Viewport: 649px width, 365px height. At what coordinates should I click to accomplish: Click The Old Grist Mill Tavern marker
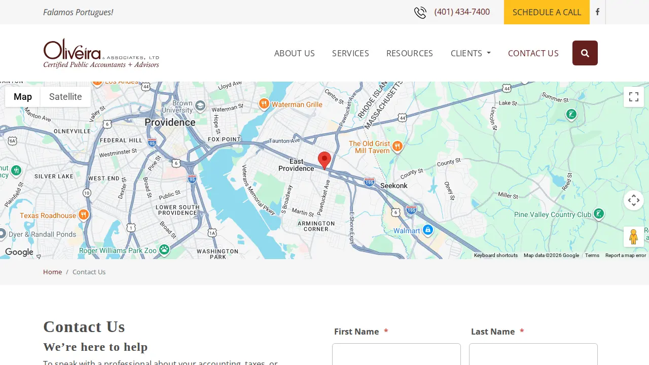click(x=398, y=147)
